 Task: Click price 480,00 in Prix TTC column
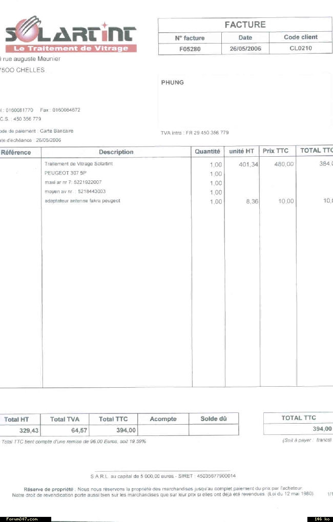(284, 164)
